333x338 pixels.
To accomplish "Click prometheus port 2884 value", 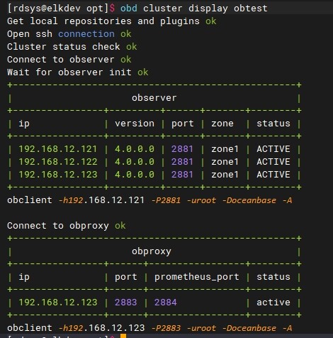I will pyautogui.click(x=165, y=302).
